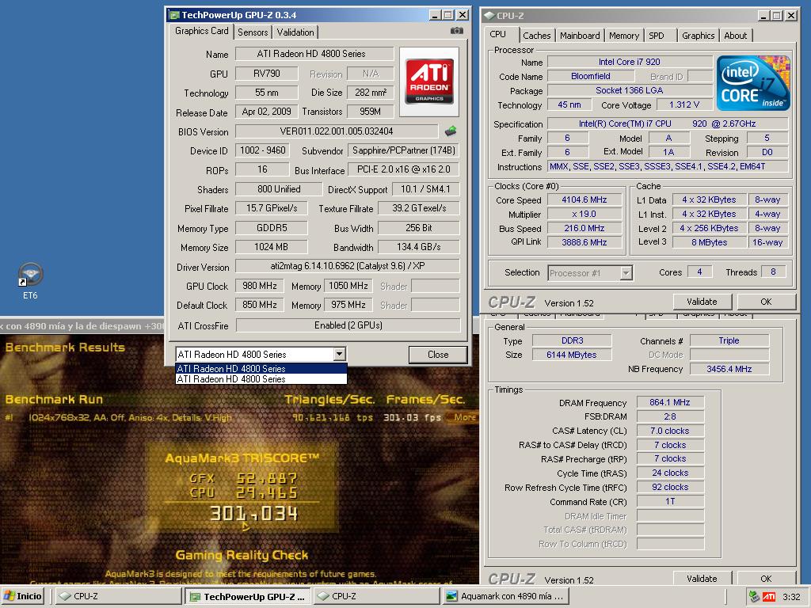The height and width of the screenshot is (608, 811).
Task: Click the Driver Version field in GPU-Z
Action: click(x=348, y=266)
